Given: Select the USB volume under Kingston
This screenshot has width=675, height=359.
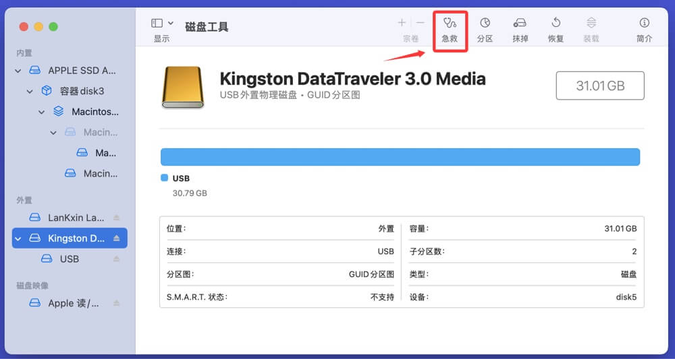Looking at the screenshot, I should tap(70, 259).
